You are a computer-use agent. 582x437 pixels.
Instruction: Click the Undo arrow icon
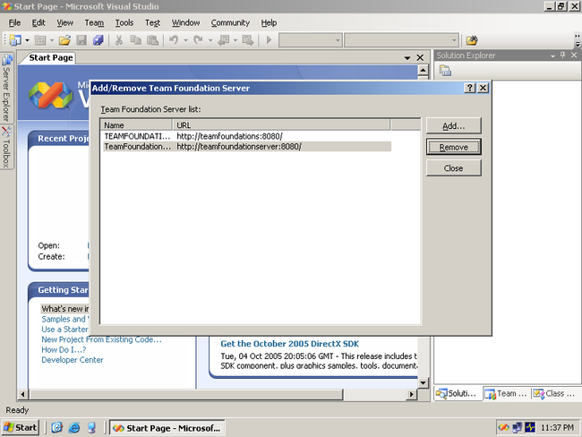[x=174, y=39]
